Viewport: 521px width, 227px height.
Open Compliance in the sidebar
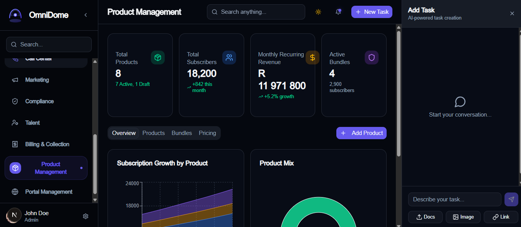(46, 101)
